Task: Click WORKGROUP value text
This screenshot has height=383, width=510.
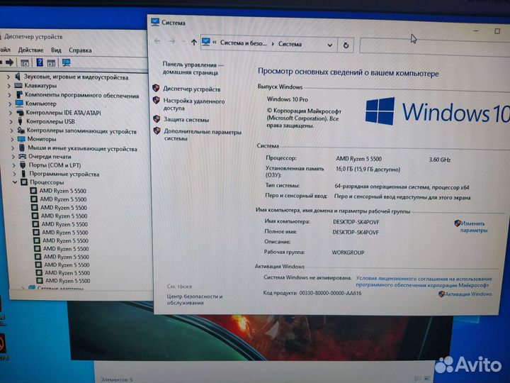Action: click(x=348, y=252)
